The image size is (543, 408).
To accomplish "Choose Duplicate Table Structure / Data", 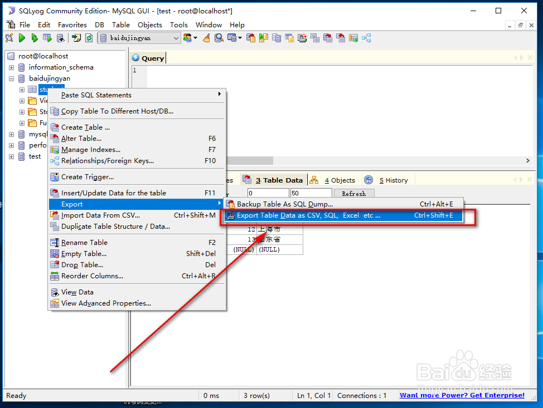I will (137, 226).
